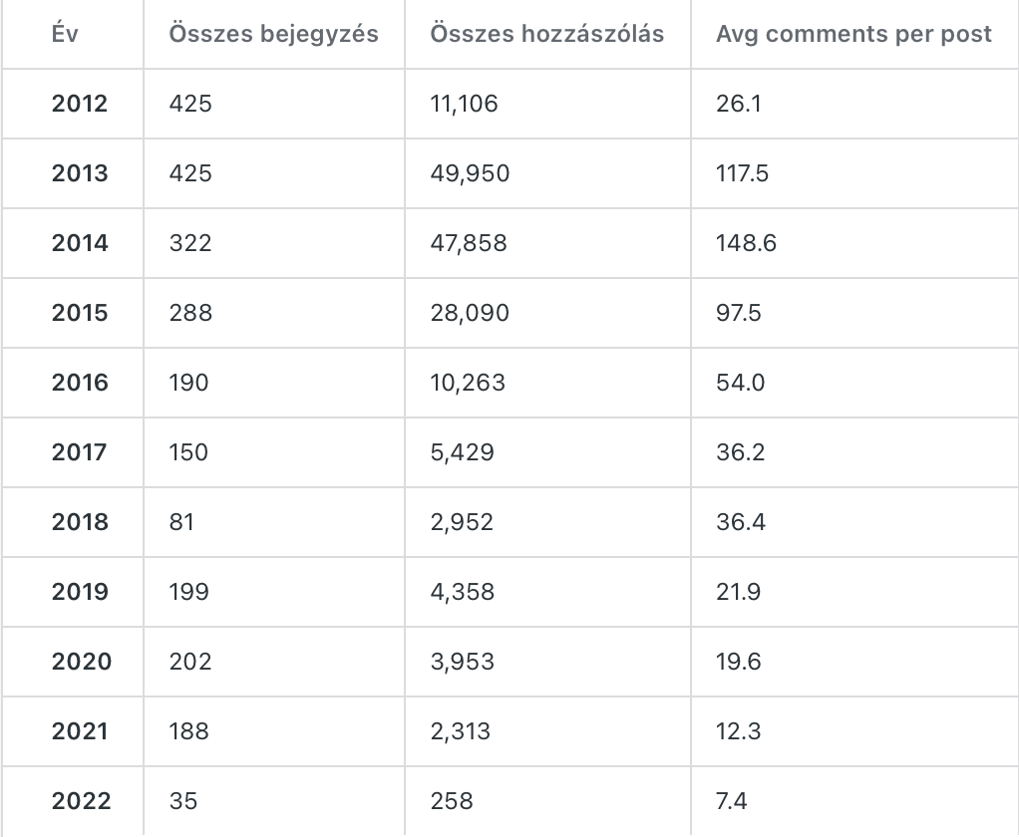Select the 2015 year cell
1019x837 pixels.
80,313
